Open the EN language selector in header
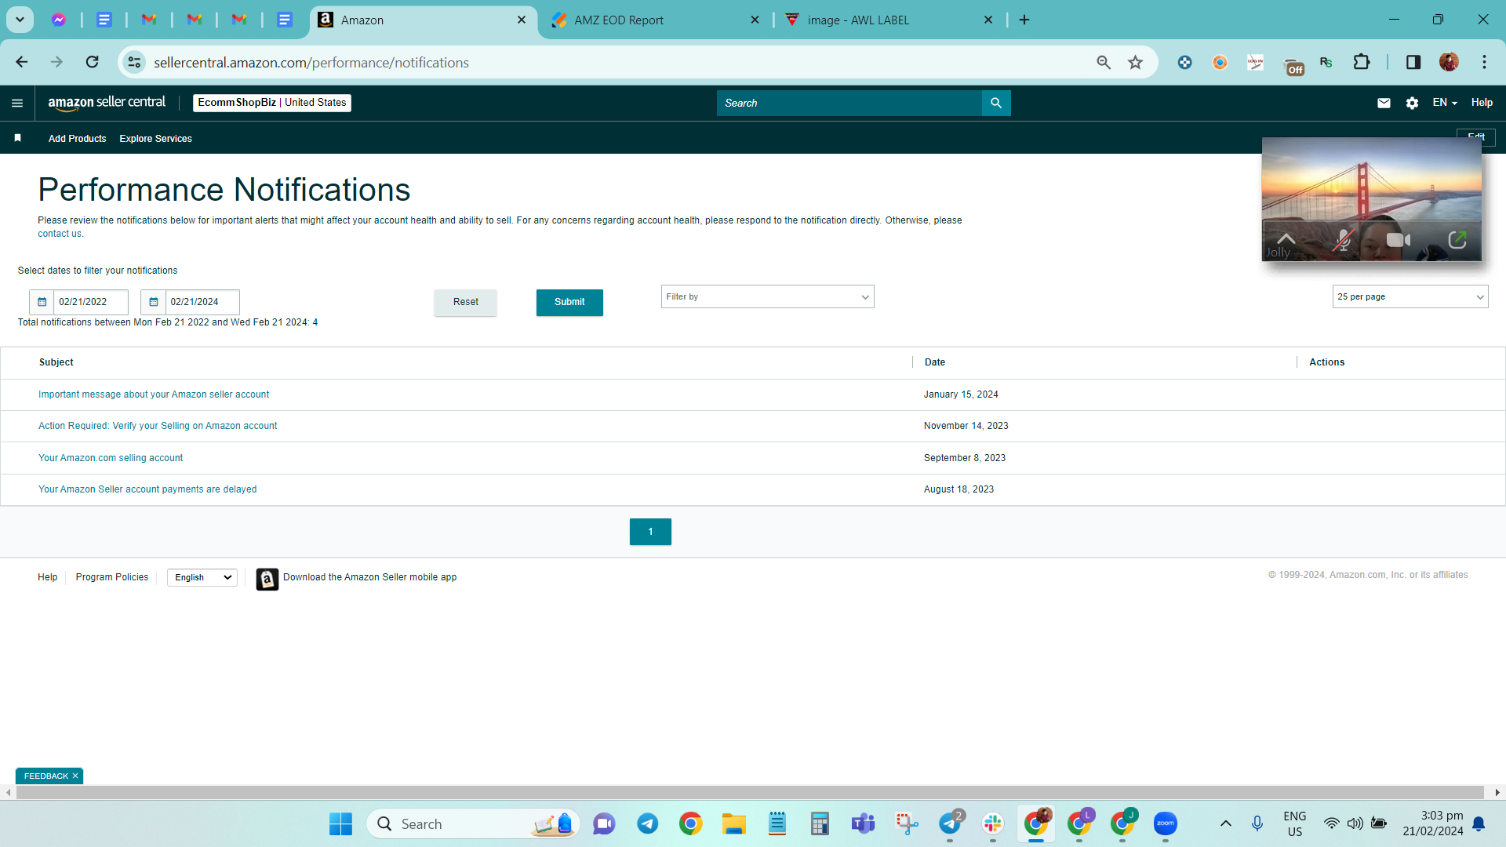1506x847 pixels. pyautogui.click(x=1445, y=103)
